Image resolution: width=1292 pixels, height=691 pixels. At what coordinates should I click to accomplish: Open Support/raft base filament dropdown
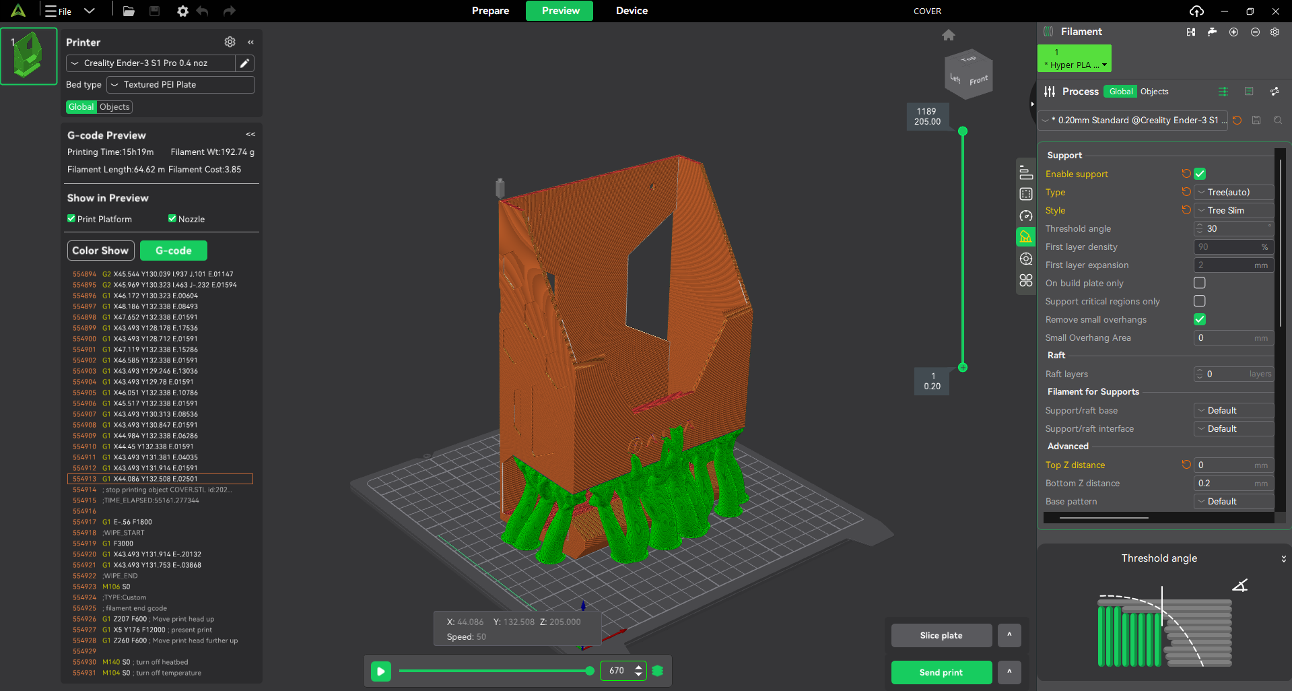coord(1233,410)
